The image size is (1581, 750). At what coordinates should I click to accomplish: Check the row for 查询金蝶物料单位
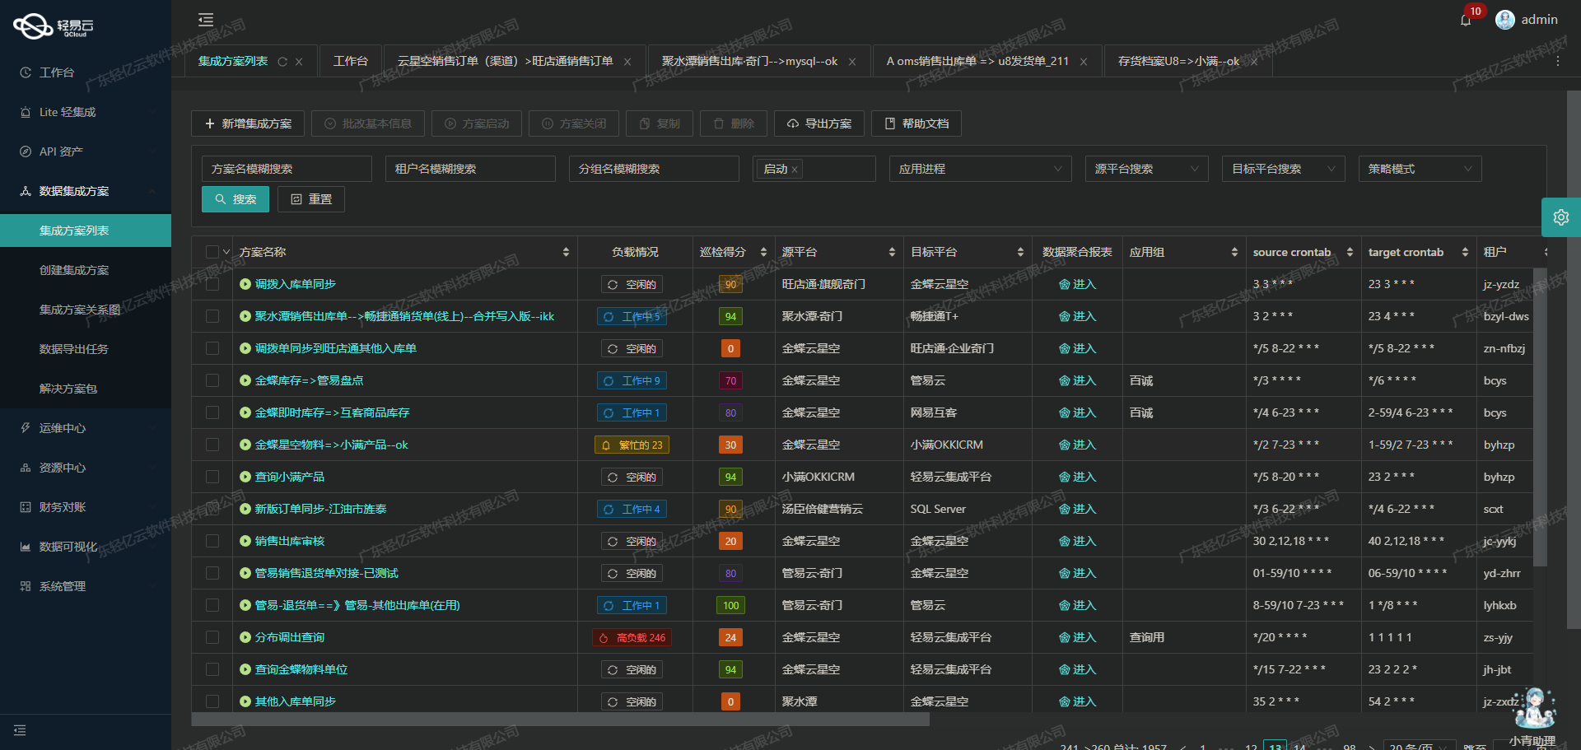pos(212,669)
